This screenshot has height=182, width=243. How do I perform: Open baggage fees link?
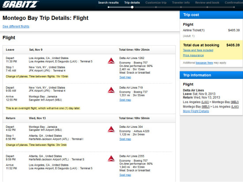click(204, 63)
